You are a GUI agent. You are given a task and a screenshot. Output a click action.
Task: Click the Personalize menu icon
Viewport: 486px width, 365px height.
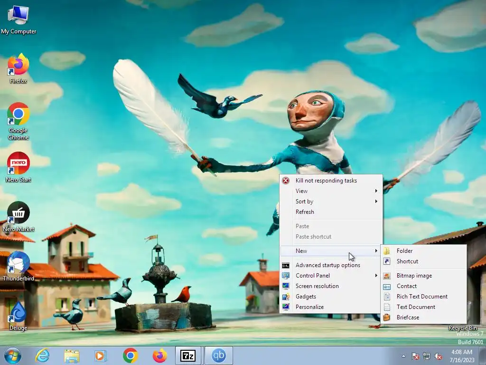click(x=285, y=307)
